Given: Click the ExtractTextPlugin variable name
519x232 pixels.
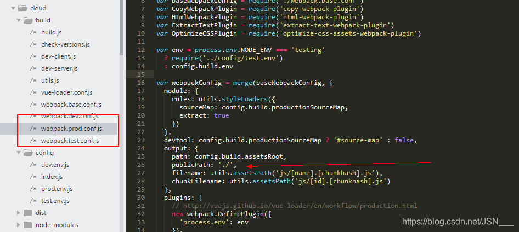Looking at the screenshot, I should [204, 25].
